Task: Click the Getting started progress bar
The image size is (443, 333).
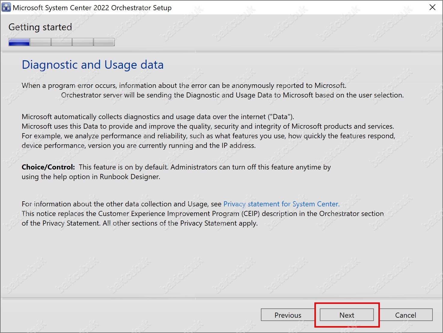Action: [62, 42]
